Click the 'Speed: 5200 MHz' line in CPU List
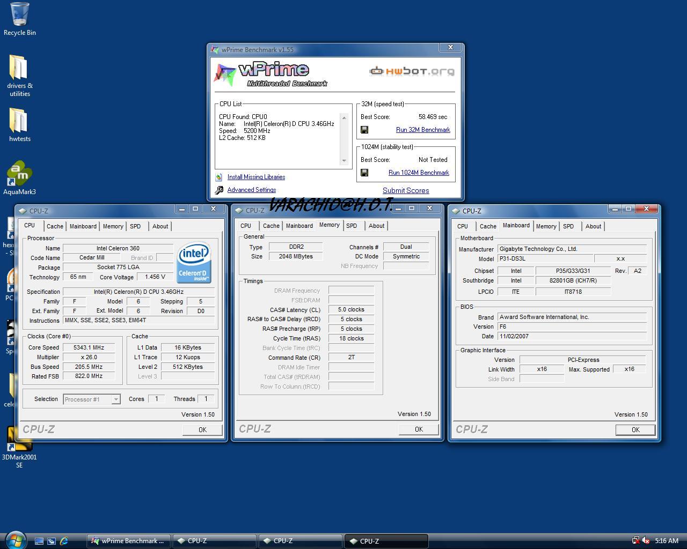This screenshot has width=687, height=549. 245,131
